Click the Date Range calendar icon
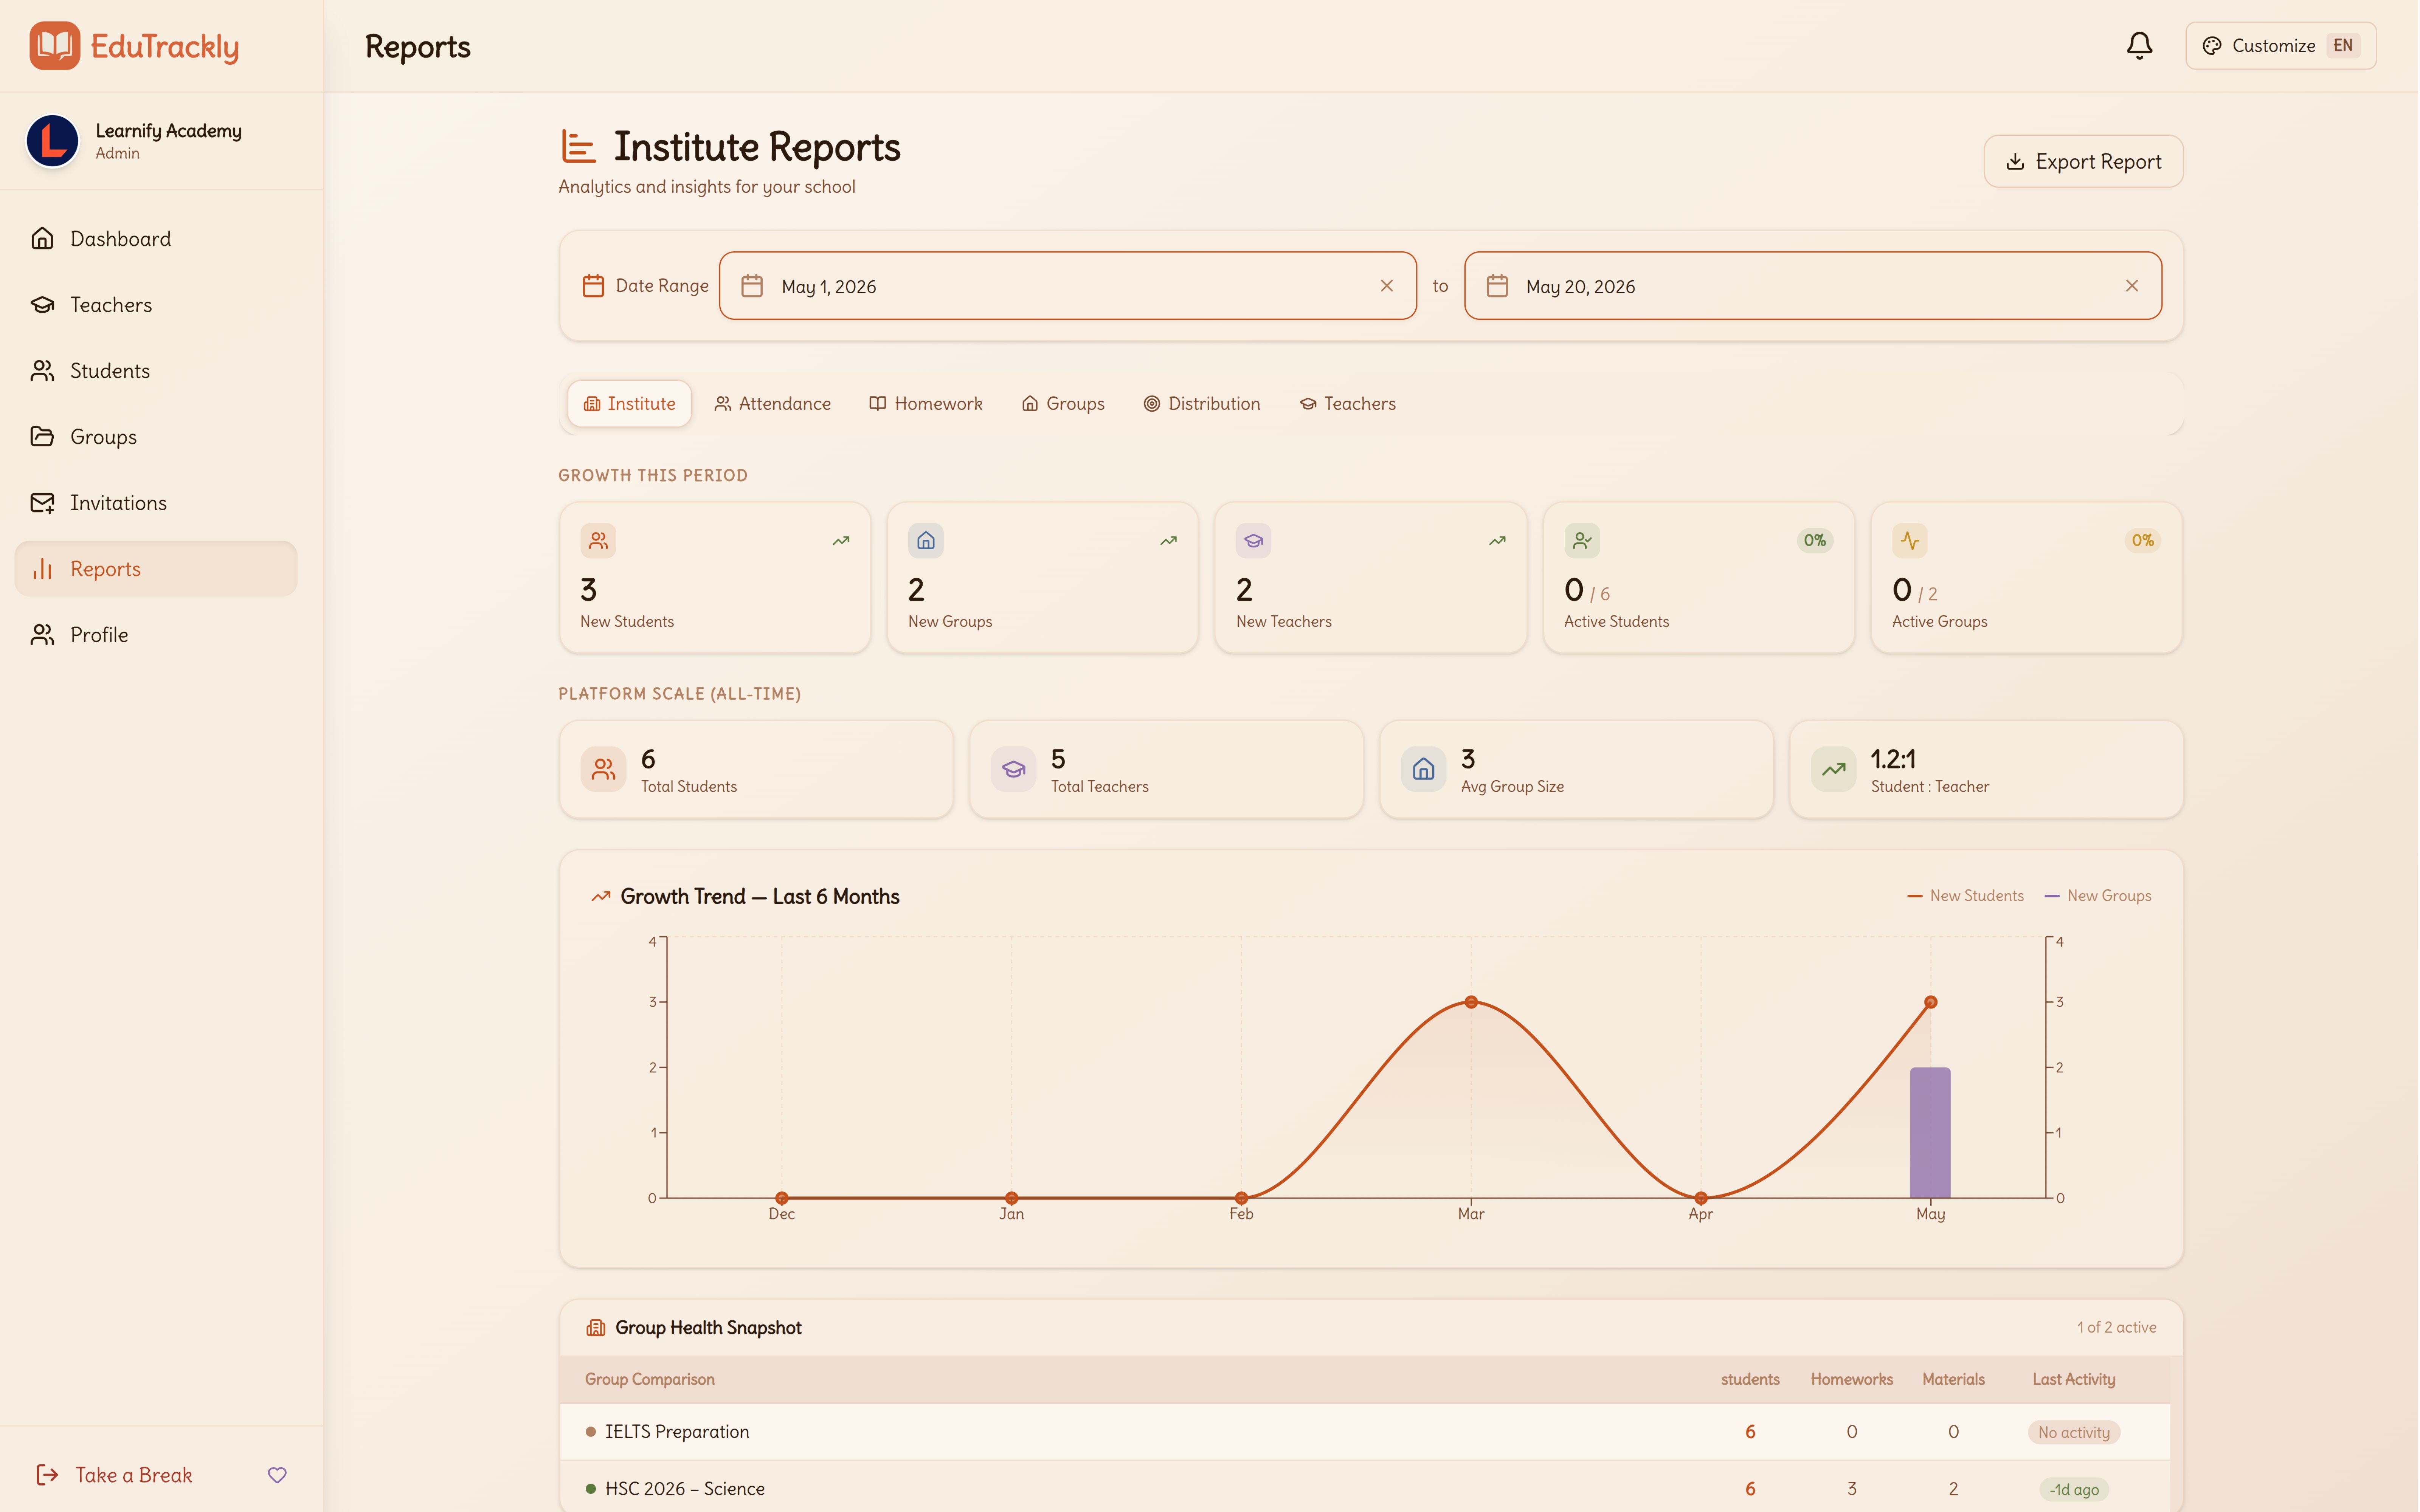Screen dimensions: 2420x1512 tap(593, 286)
